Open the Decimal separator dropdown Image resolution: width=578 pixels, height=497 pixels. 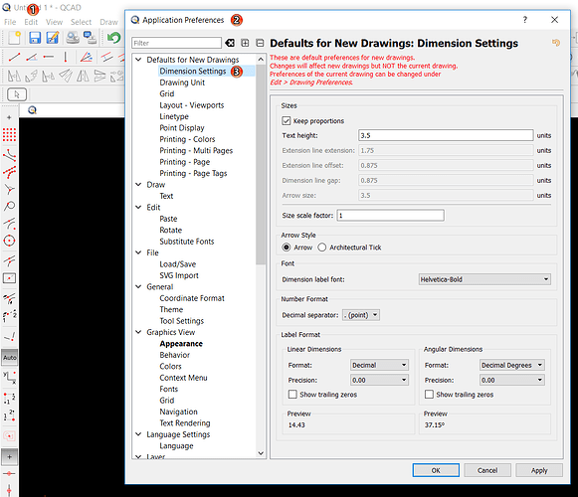(360, 315)
